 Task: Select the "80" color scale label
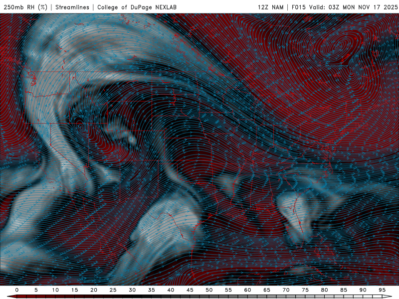pyautogui.click(x=324, y=290)
